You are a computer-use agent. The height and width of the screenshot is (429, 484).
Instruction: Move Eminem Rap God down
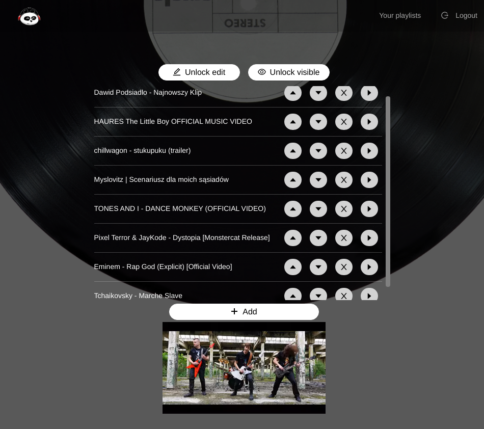pos(318,266)
